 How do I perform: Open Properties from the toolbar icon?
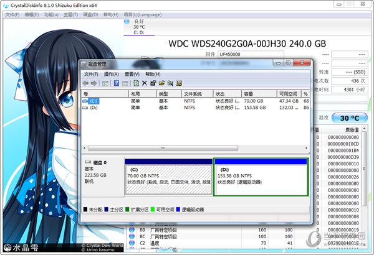153,83
